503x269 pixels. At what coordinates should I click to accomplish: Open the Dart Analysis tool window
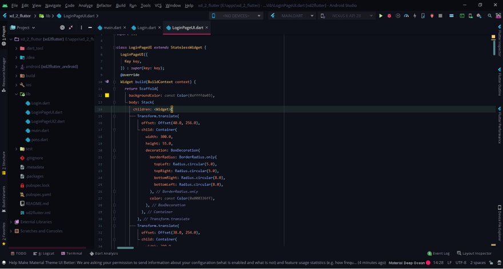coord(103,253)
